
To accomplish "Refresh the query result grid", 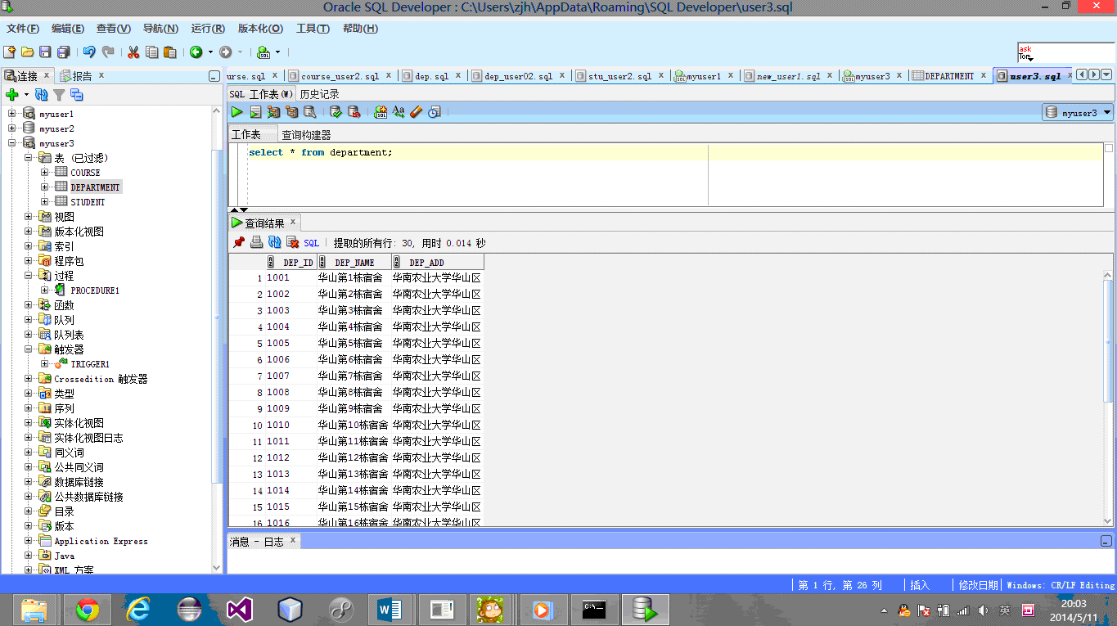I will pos(274,243).
